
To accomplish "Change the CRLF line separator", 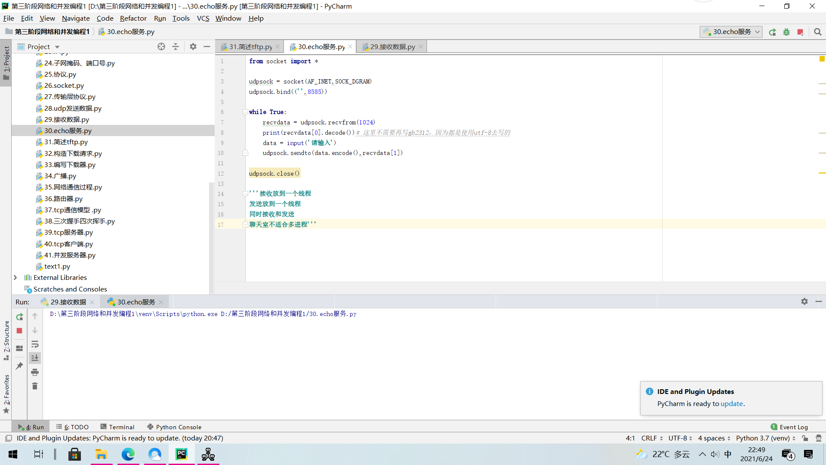I will tap(652, 438).
